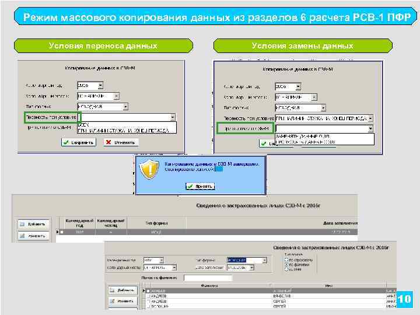Select 'ПРОПУСКАТЬ ДАННЫЕ' option in right dialog list
This screenshot has width=420, height=315.
(325, 142)
